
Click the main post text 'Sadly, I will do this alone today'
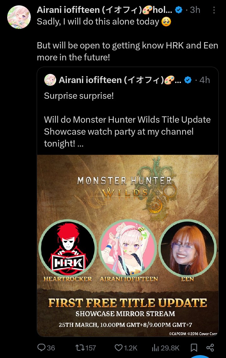[x=98, y=22]
